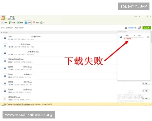Click Word icon of the 策划书.docx file
This screenshot has height=121, width=152.
click(5, 46)
